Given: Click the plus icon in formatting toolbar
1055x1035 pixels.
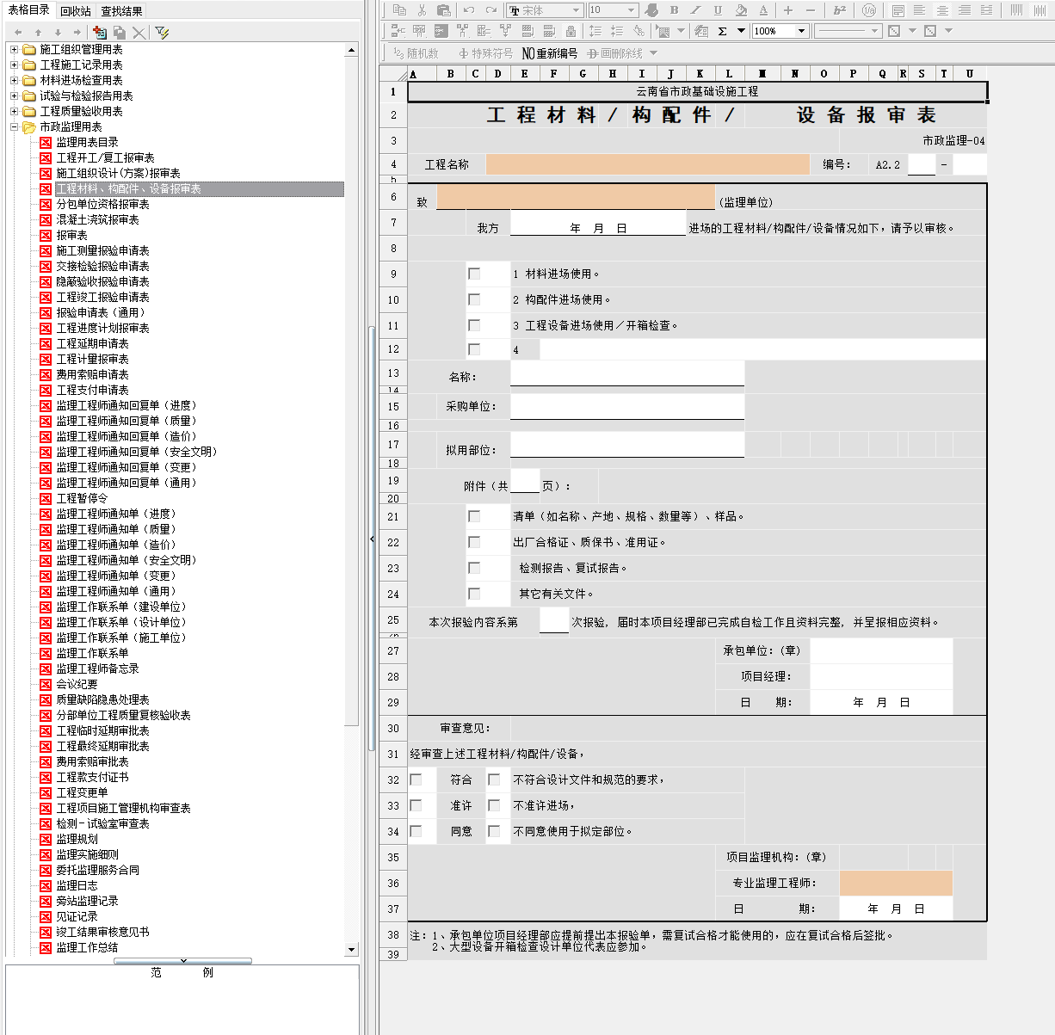Looking at the screenshot, I should pos(788,10).
